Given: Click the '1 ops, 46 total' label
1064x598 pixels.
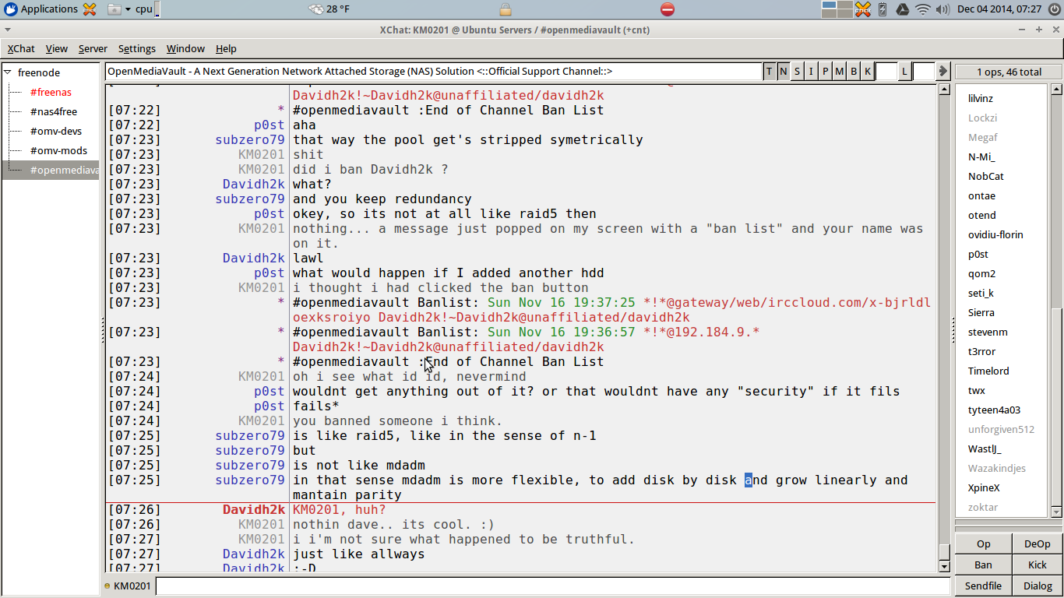Looking at the screenshot, I should 1009,72.
